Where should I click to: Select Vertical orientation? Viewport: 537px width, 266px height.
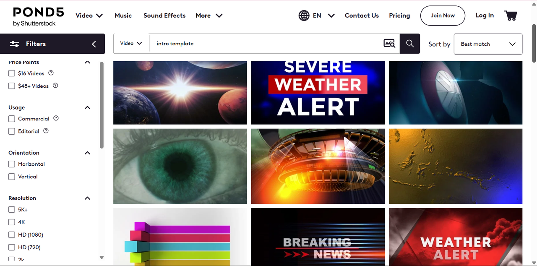(12, 177)
